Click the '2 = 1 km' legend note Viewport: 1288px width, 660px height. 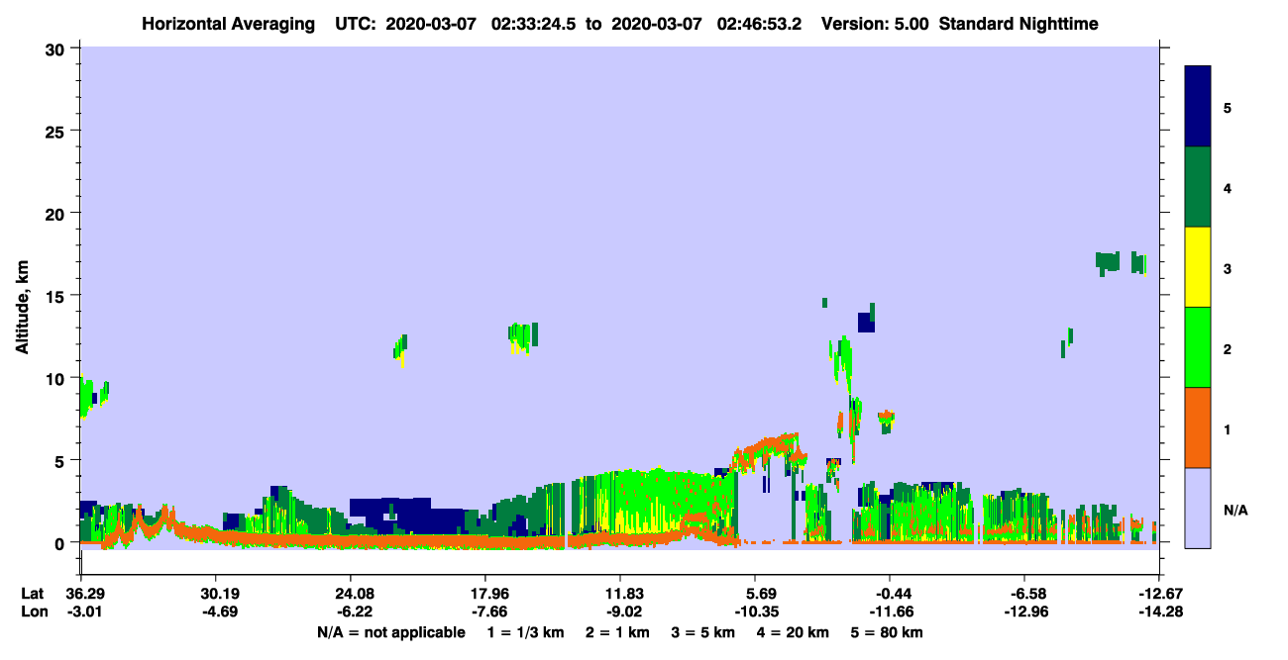[x=617, y=632]
